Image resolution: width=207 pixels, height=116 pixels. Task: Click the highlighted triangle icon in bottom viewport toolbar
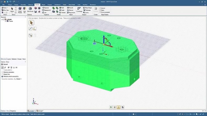(118, 107)
